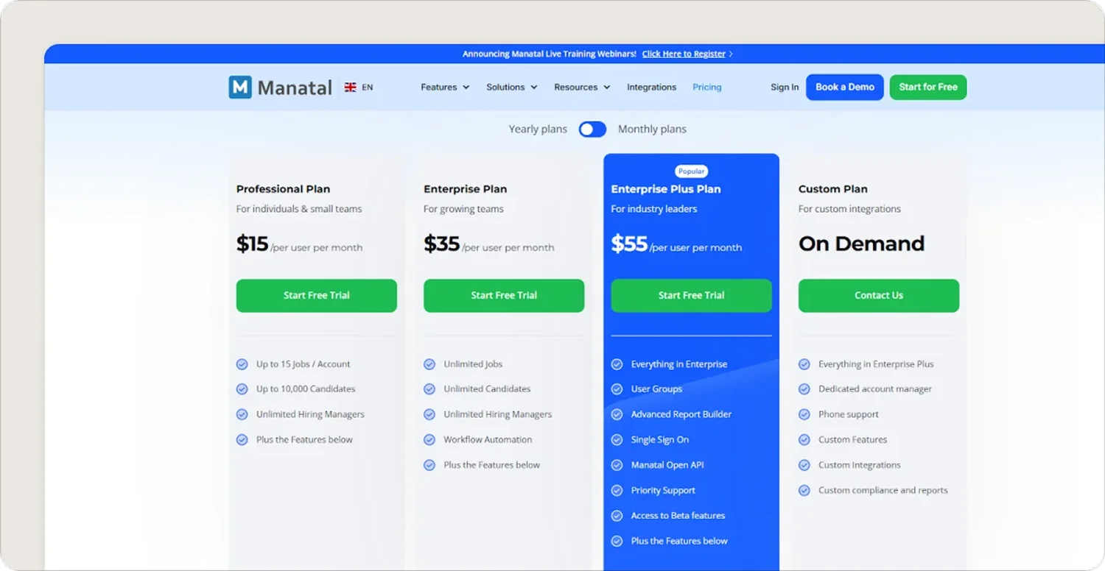Image resolution: width=1105 pixels, height=571 pixels.
Task: Click checkmark icon beside Up to 15 Jobs / Account
Action: [x=242, y=364]
